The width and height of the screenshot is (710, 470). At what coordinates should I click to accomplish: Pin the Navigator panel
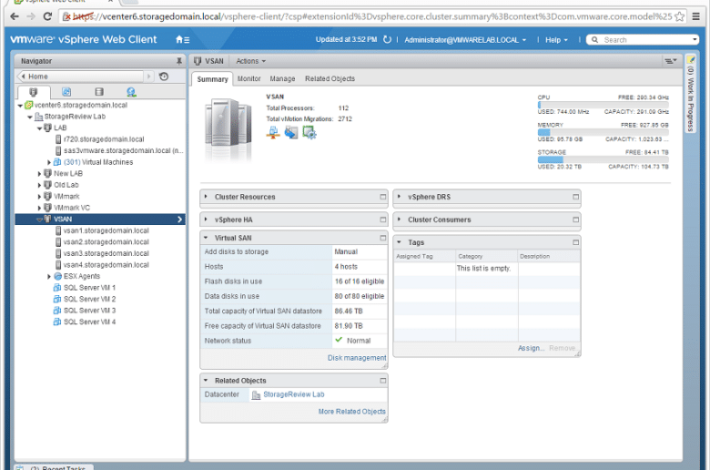tap(179, 61)
